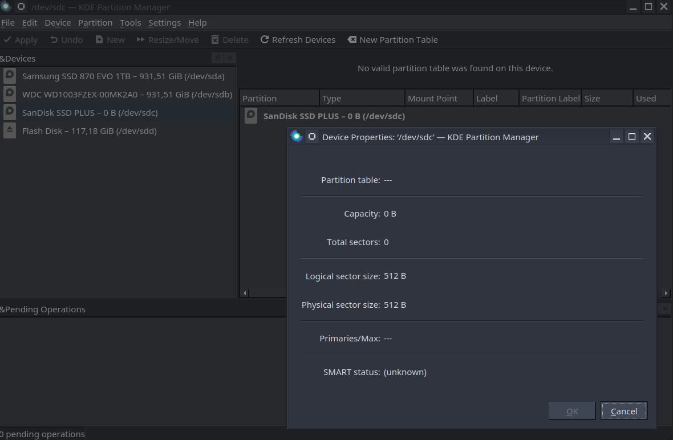Click the drive icon in partition table row
The image size is (673, 440).
(250, 116)
